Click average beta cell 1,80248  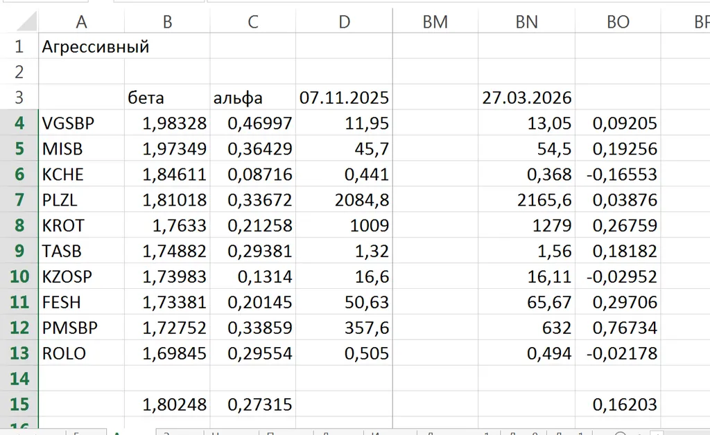167,405
